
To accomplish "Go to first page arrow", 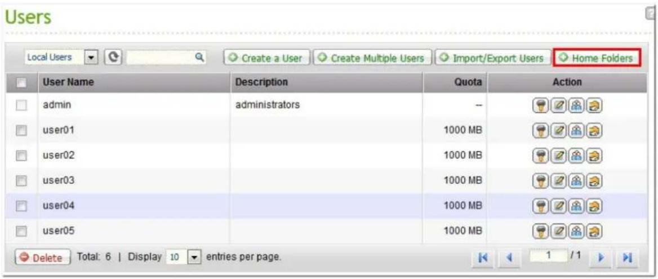I will (484, 258).
